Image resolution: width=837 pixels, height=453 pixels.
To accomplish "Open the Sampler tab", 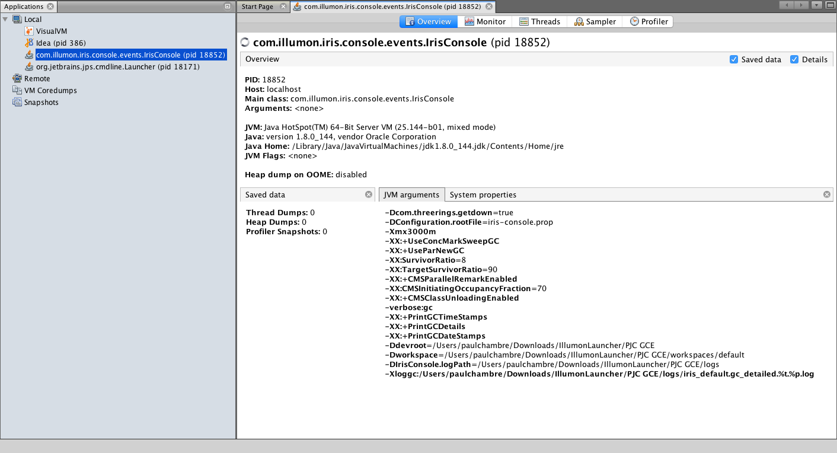I will [595, 21].
